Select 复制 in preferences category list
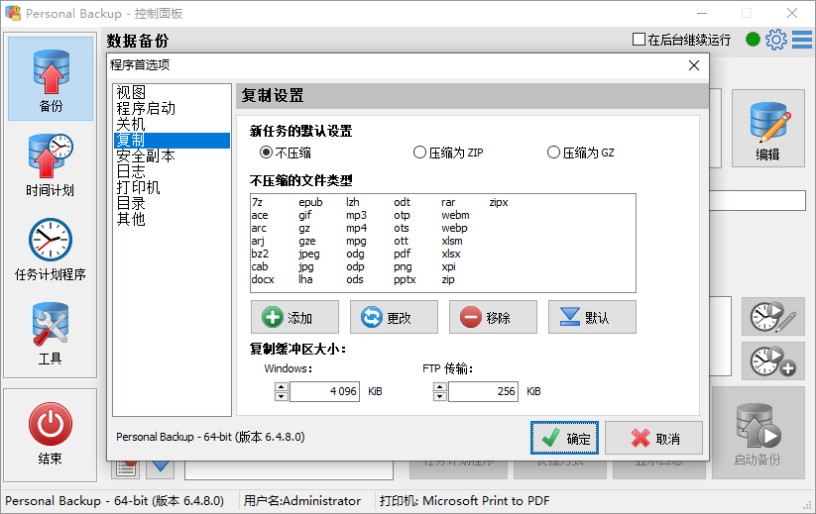816x514 pixels. 172,141
